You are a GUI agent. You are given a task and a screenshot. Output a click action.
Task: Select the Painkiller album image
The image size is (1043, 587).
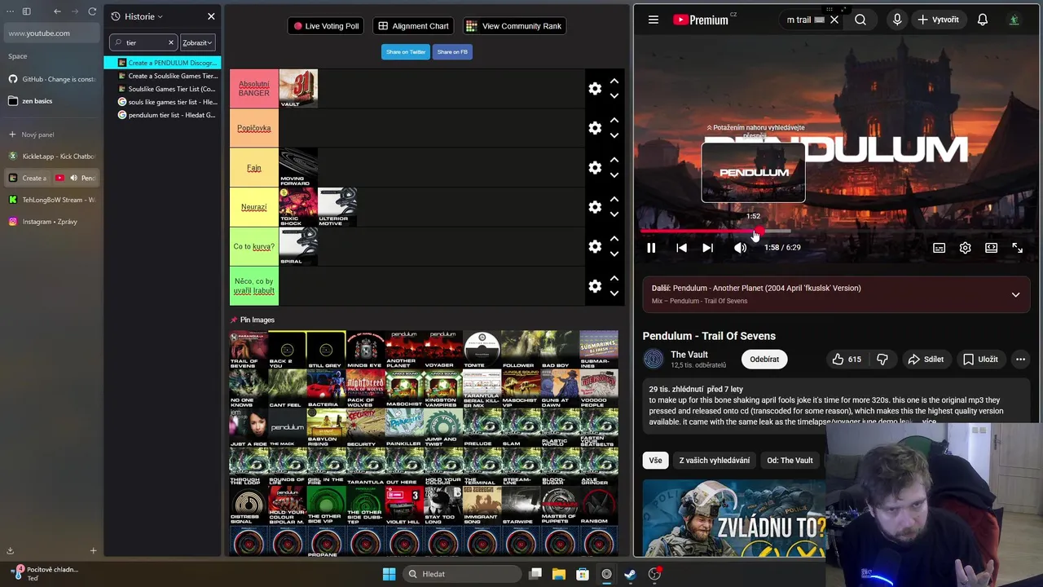click(x=404, y=428)
